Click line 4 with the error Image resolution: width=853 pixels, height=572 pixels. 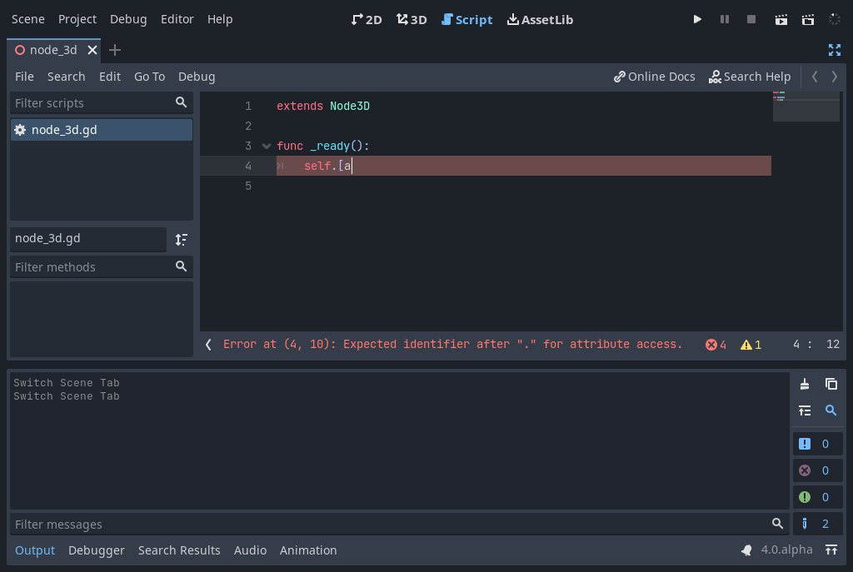click(x=523, y=166)
